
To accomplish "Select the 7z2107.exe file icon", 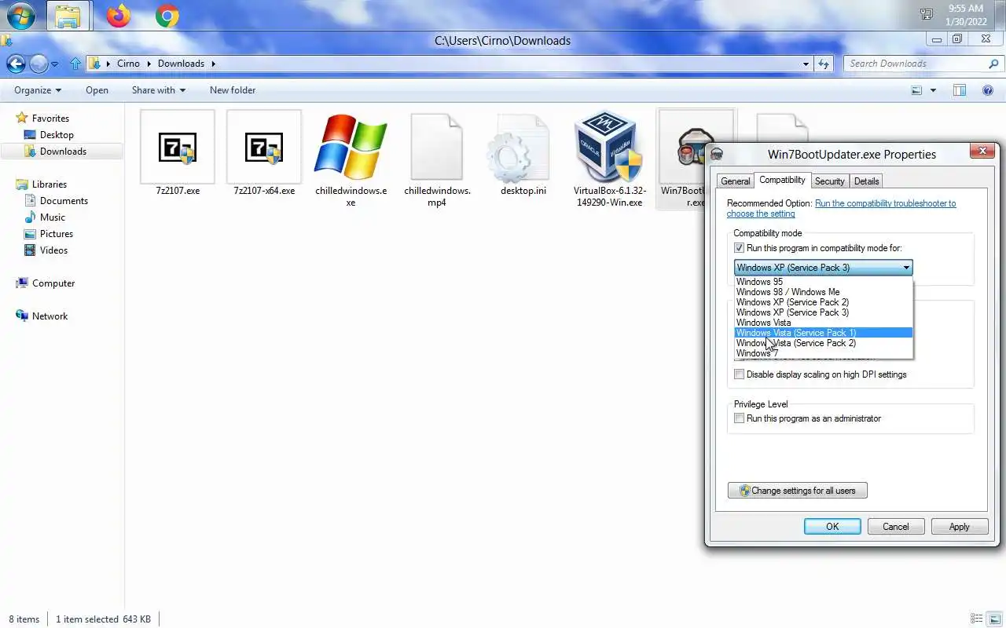I will 178,147.
